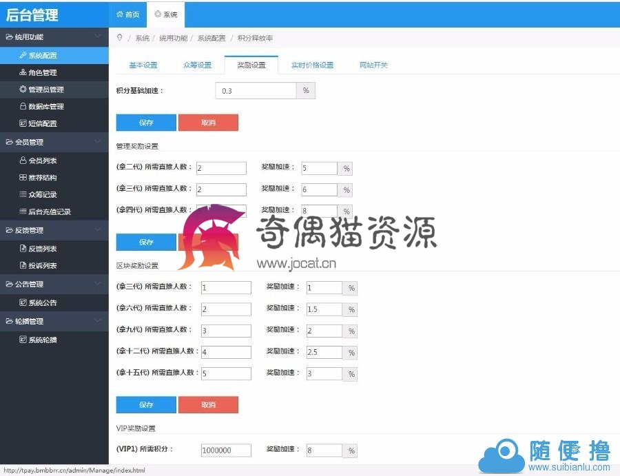620x476 pixels.
Task: Open the 网站开关 tab
Action: pyautogui.click(x=373, y=65)
